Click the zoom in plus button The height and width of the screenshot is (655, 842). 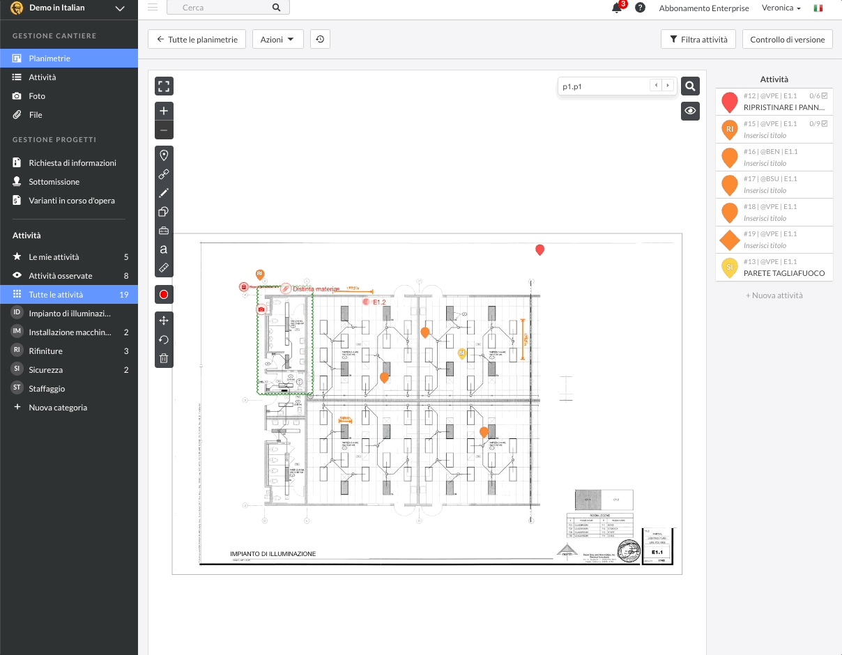click(x=164, y=111)
